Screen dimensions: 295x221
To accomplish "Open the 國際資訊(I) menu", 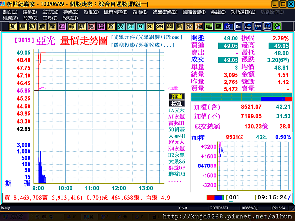I will point(194,12).
